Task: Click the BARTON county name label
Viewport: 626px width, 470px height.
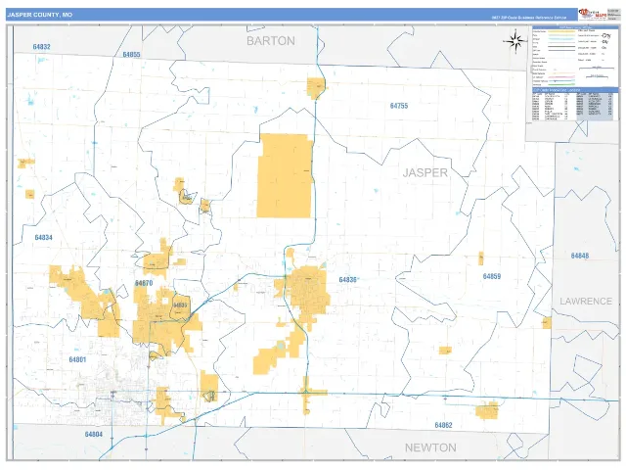Action: 271,41
